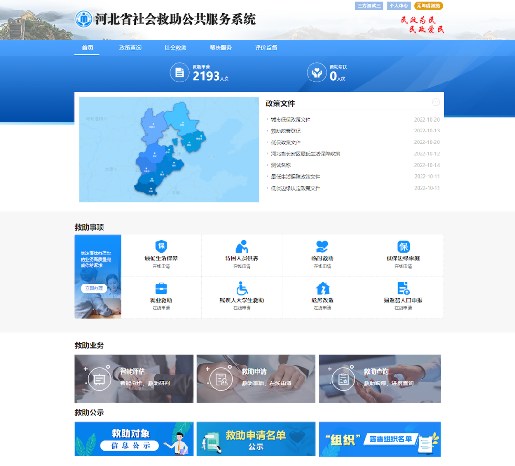This screenshot has width=515, height=466.
Task: Click the 最低生活保障 shield icon
Action: pos(161,246)
